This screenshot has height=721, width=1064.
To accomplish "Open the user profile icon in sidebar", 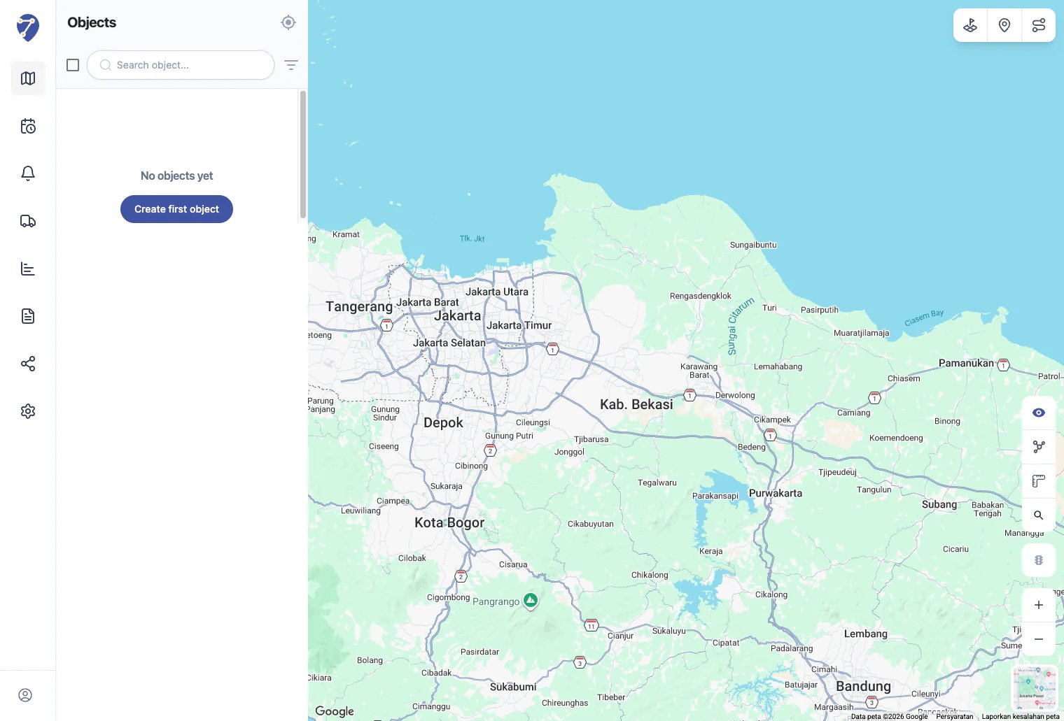I will pyautogui.click(x=25, y=695).
